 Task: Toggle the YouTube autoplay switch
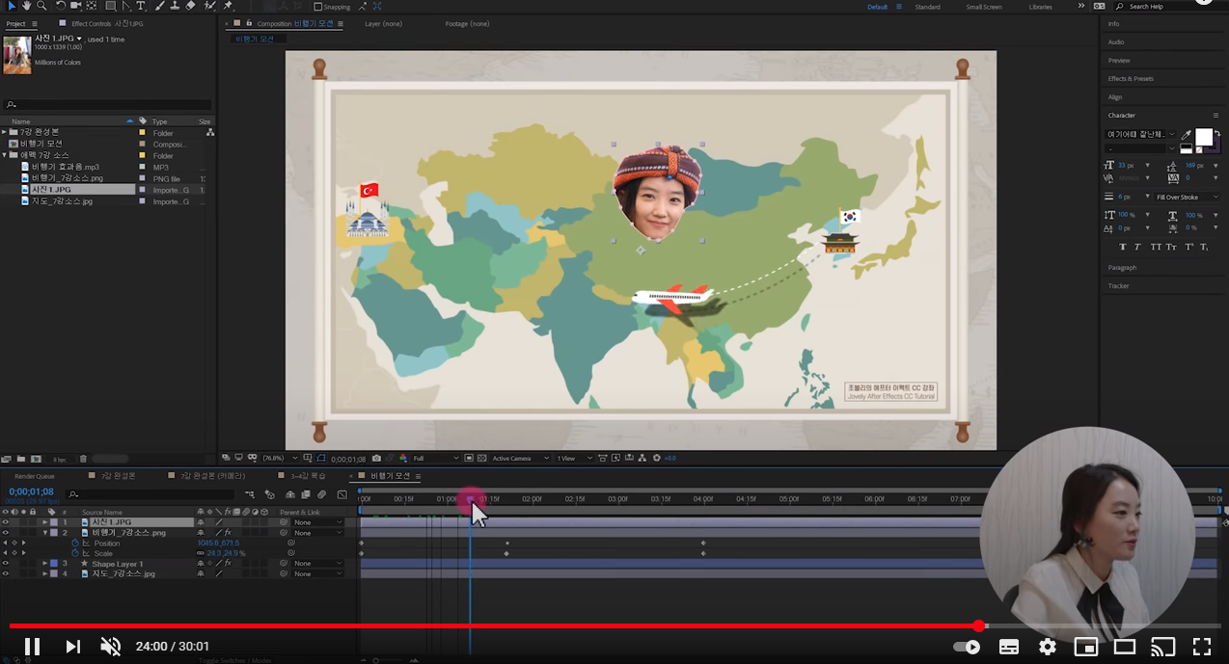pyautogui.click(x=966, y=647)
